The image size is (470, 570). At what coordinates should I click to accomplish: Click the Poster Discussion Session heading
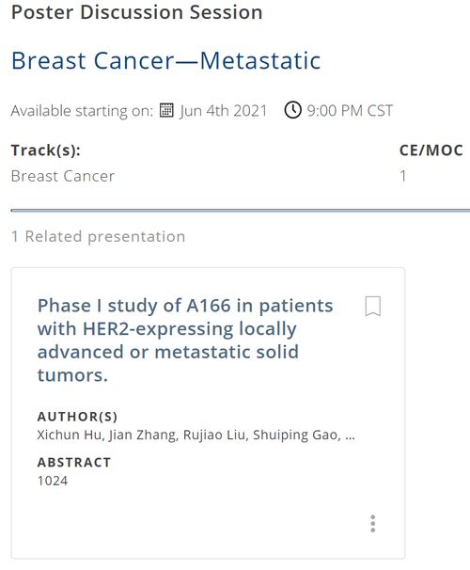point(136,12)
